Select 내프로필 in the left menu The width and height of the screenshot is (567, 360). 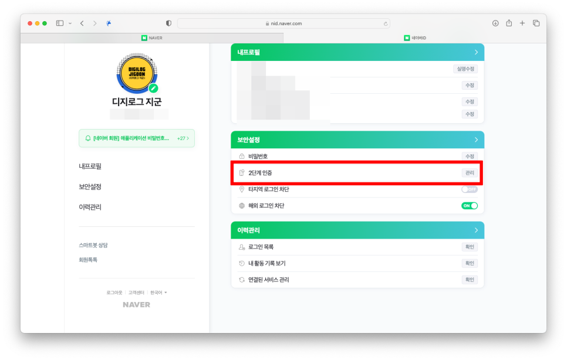[90, 167]
